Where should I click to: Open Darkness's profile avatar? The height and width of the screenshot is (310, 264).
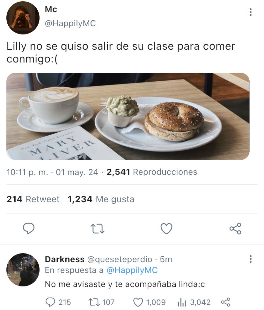tap(23, 270)
